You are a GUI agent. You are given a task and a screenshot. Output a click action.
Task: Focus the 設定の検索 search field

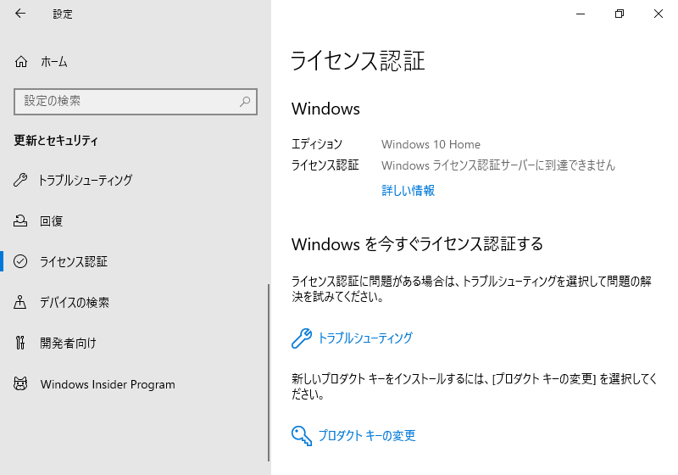(136, 102)
